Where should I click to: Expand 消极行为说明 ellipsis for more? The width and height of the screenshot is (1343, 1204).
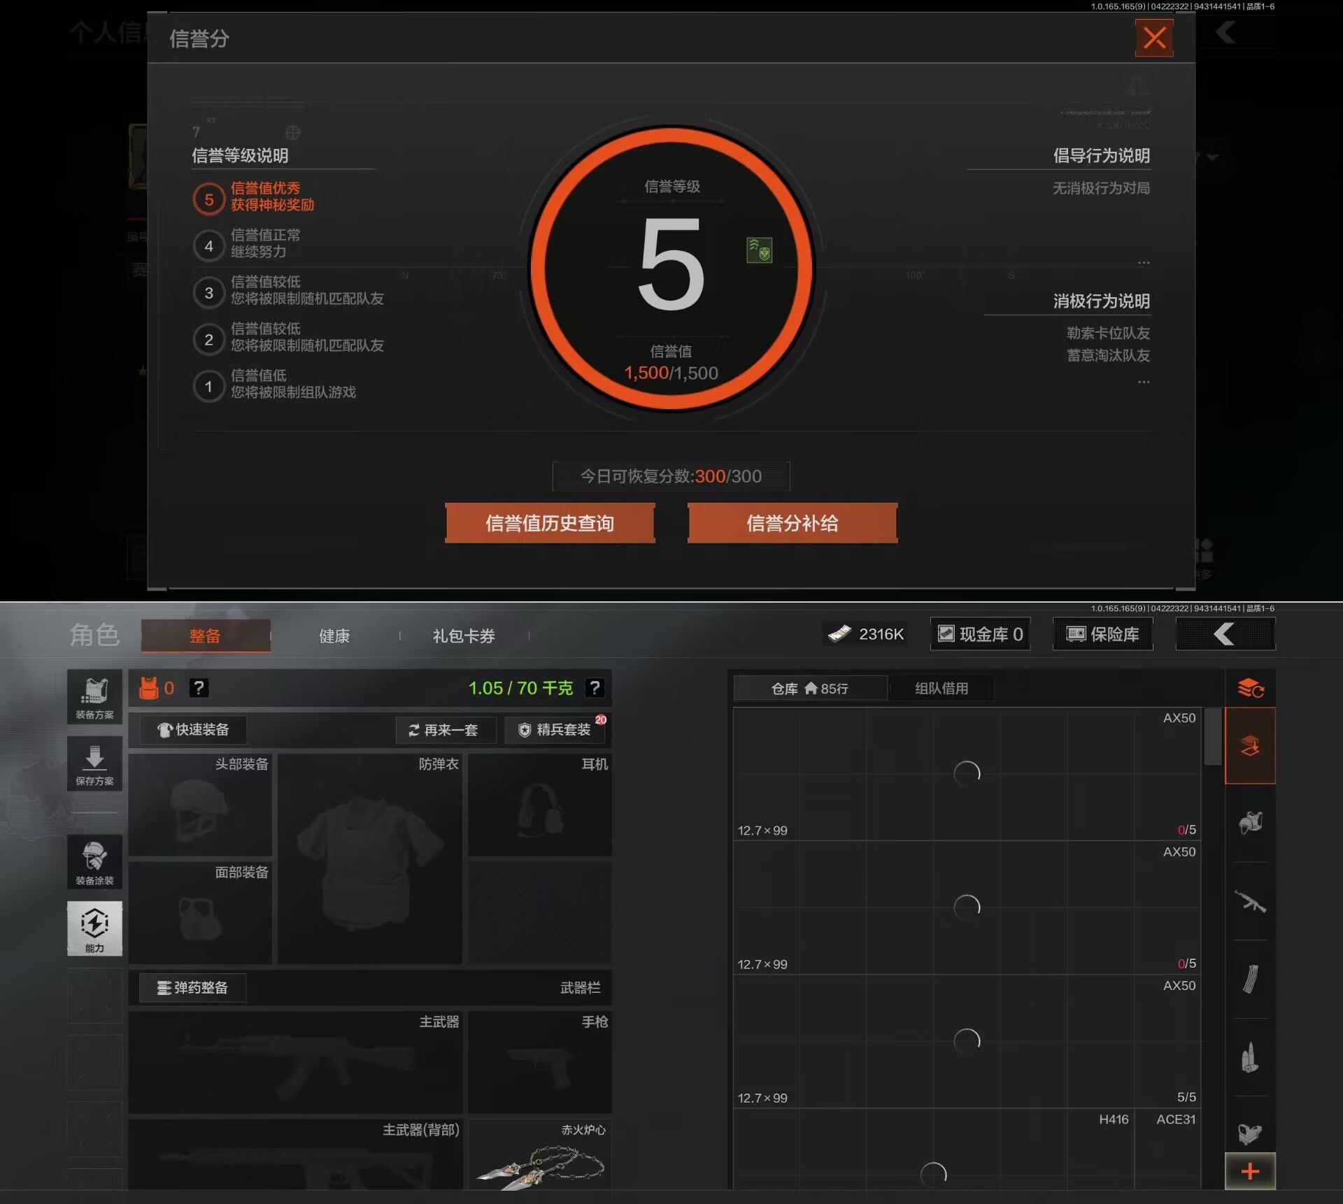click(1144, 382)
